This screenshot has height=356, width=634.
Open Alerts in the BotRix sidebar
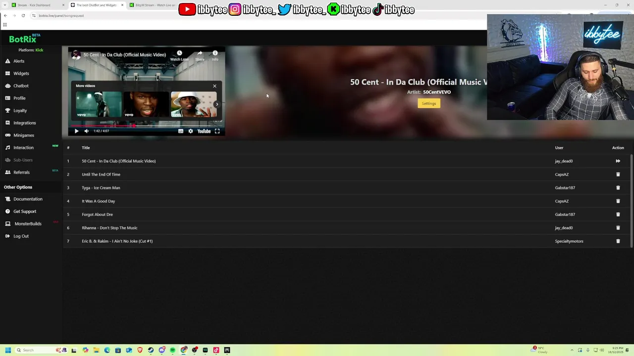[x=18, y=61]
